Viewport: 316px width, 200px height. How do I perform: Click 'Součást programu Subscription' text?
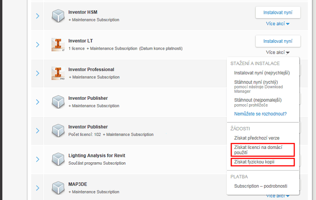click(x=97, y=163)
